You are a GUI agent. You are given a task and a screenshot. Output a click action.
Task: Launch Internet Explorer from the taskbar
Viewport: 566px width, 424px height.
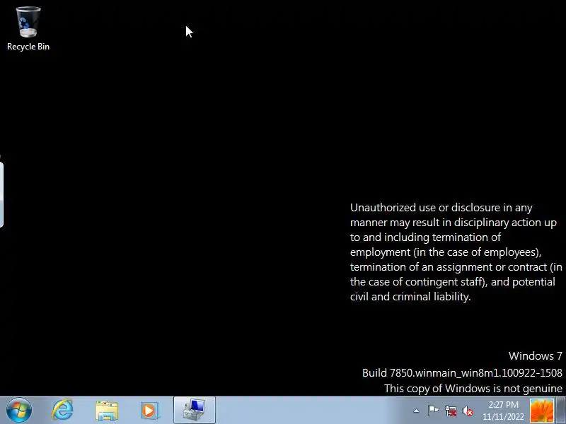[62, 411]
